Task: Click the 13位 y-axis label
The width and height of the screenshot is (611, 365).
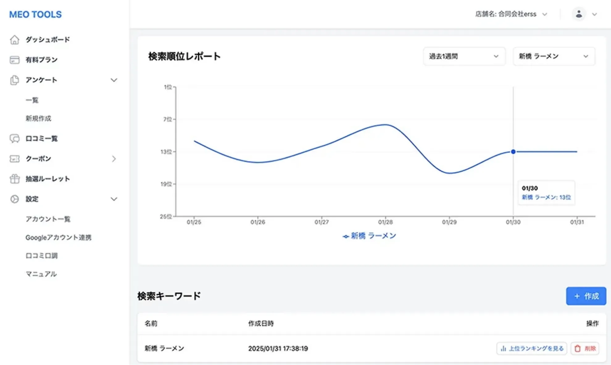Action: [x=166, y=152]
